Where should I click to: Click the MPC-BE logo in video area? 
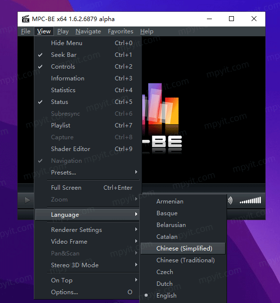[162, 118]
